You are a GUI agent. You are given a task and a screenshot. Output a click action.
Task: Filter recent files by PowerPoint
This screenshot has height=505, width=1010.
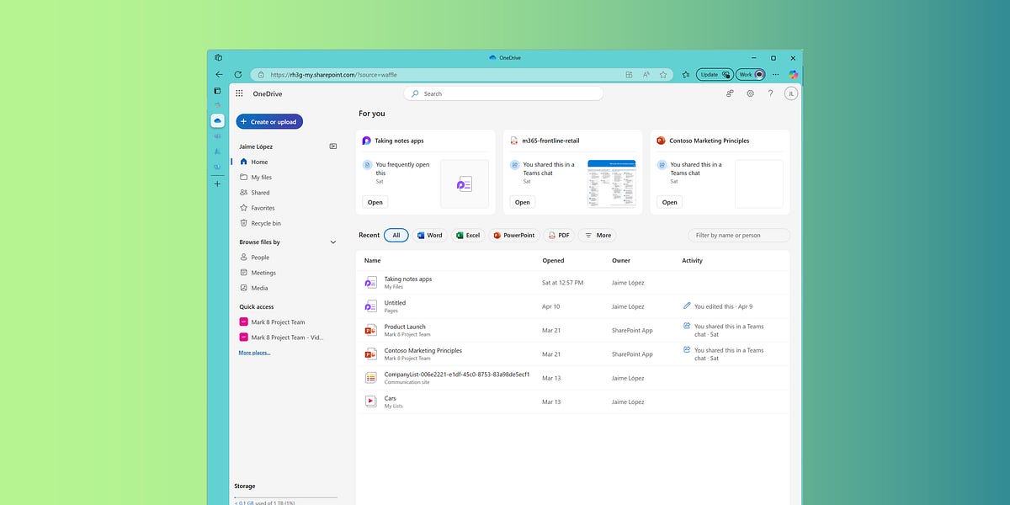click(x=513, y=235)
